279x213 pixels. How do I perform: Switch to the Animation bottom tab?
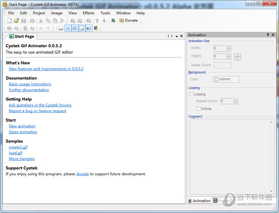(x=199, y=200)
